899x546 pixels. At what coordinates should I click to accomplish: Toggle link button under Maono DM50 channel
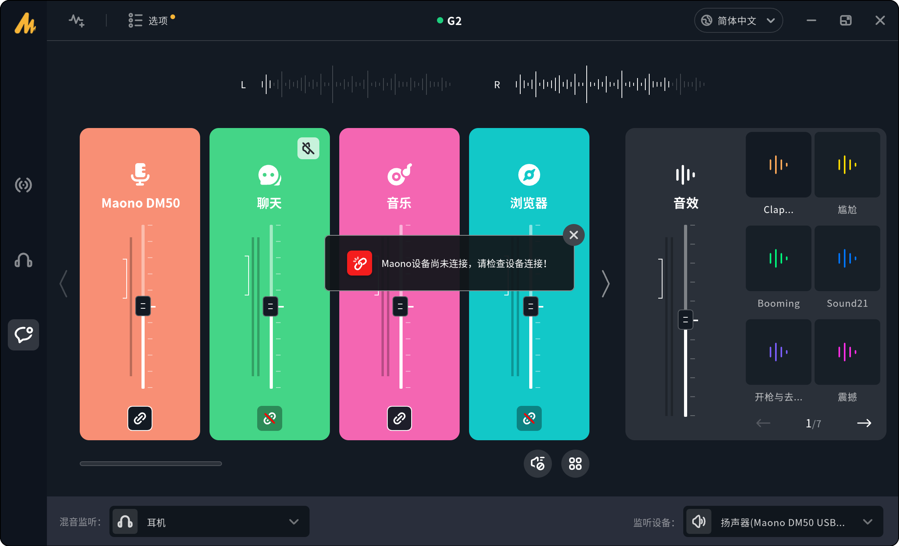tap(140, 418)
